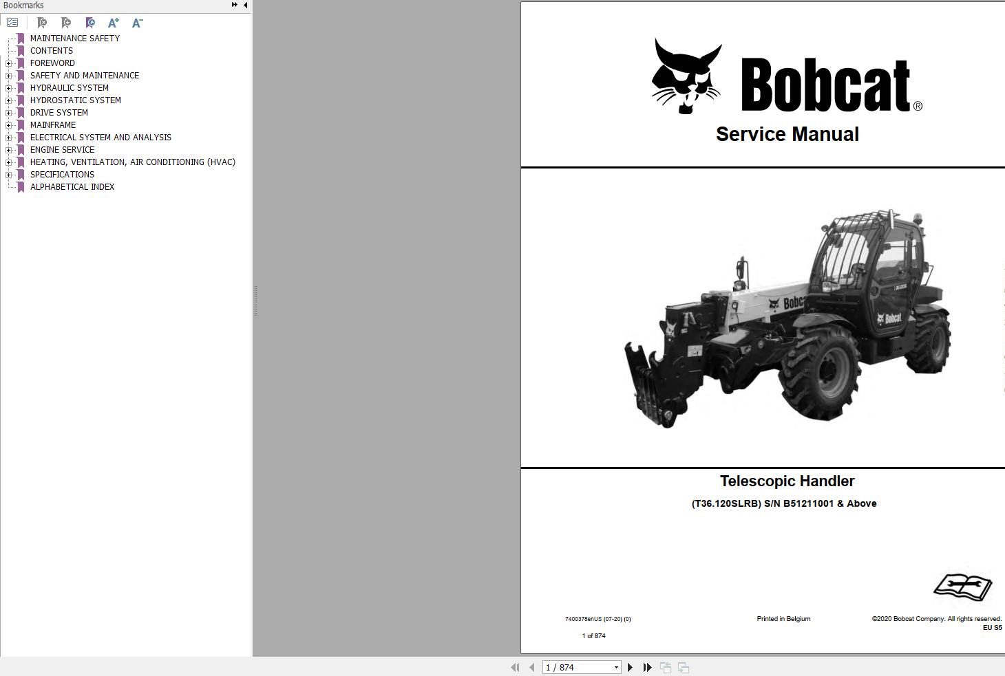Toggle highlight current bookmark
The width and height of the screenshot is (1005, 676).
[90, 23]
